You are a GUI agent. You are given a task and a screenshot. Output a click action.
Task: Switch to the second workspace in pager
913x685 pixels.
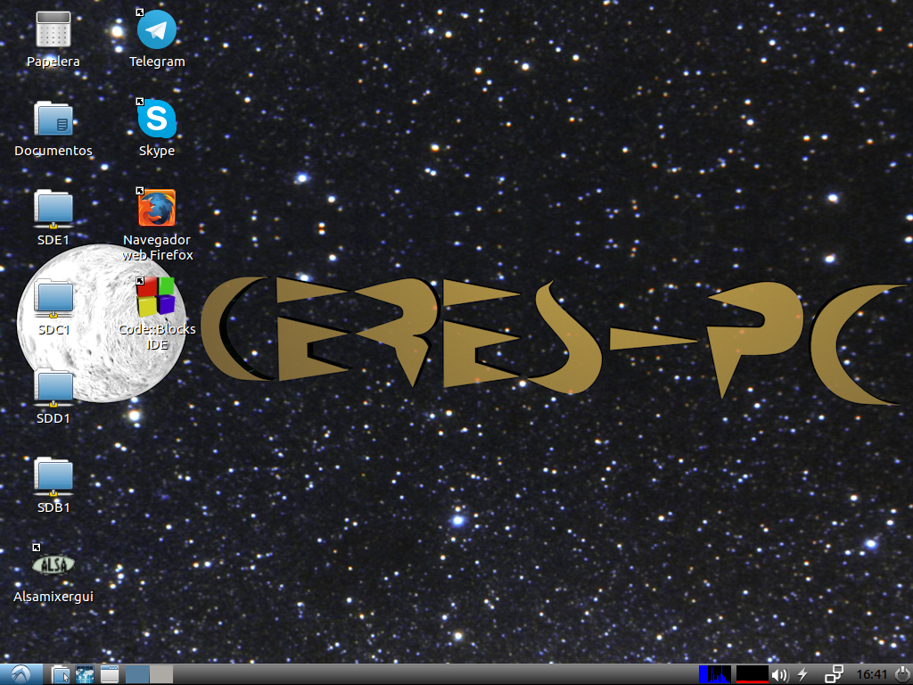161,674
